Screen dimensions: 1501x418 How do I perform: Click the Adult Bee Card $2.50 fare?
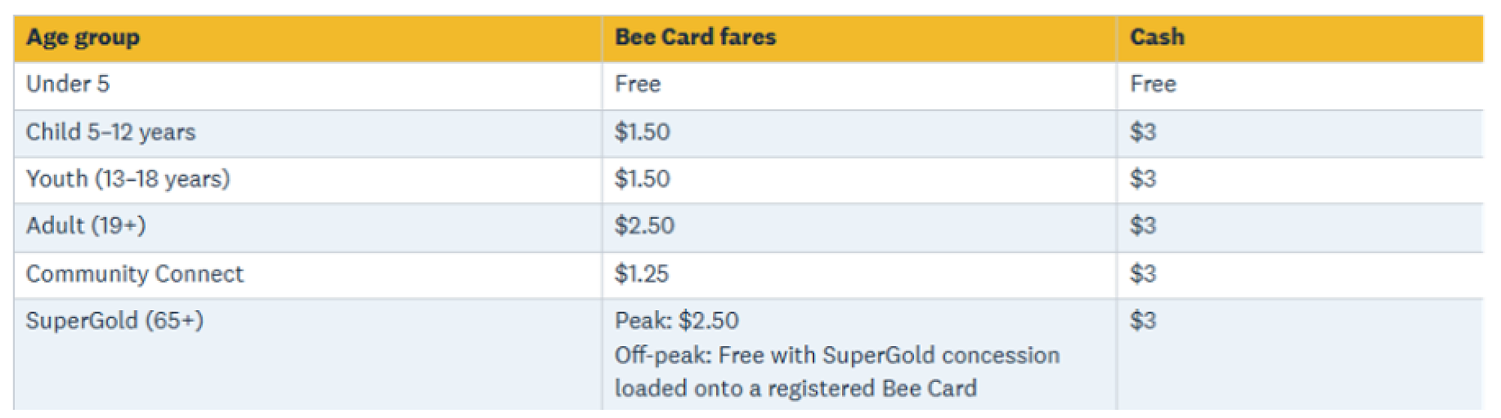644,225
